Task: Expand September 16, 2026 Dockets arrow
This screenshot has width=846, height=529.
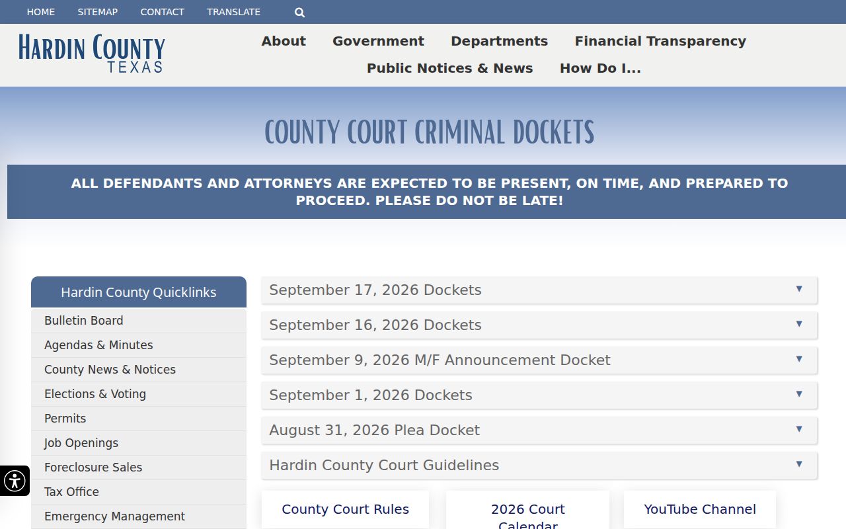Action: pyautogui.click(x=799, y=324)
